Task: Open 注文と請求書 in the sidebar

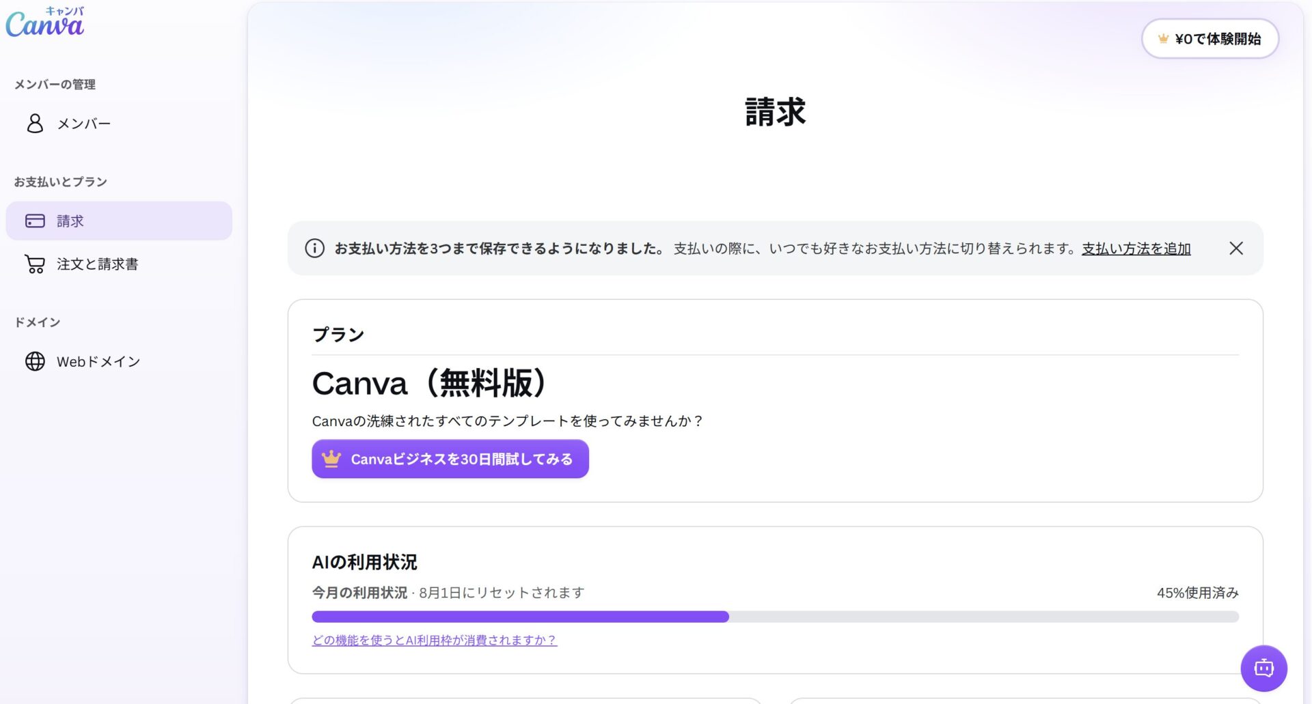Action: (119, 264)
